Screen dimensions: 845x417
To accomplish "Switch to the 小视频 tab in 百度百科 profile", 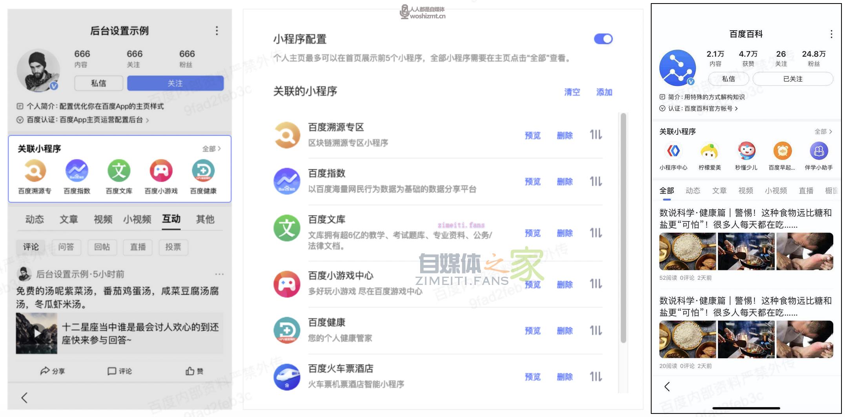I will pyautogui.click(x=776, y=191).
